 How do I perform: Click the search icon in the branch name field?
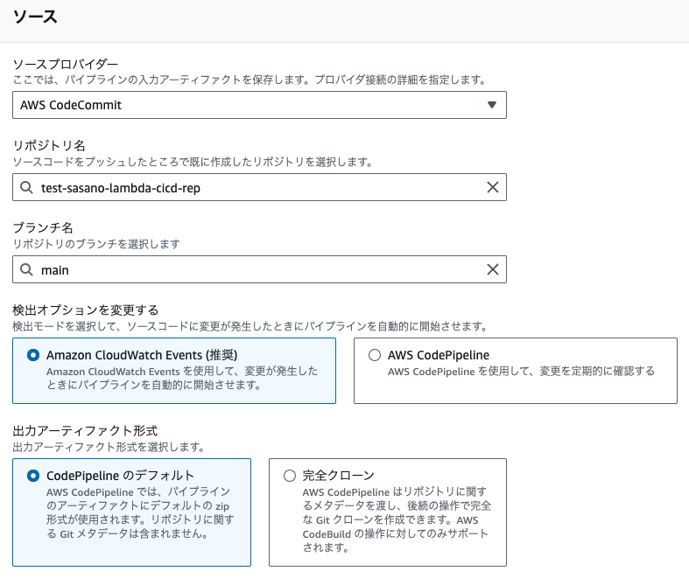coord(26,269)
